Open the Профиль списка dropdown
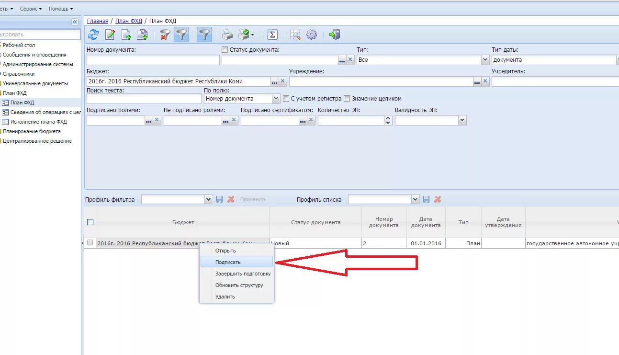The height and width of the screenshot is (355, 619). 415,199
